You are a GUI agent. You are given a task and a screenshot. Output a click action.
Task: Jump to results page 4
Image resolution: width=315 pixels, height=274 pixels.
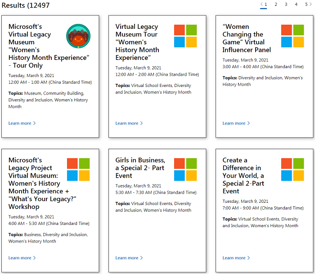tap(296, 5)
